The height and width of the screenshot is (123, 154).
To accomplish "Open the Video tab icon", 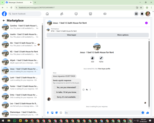I will pyautogui.click(x=76, y=14).
